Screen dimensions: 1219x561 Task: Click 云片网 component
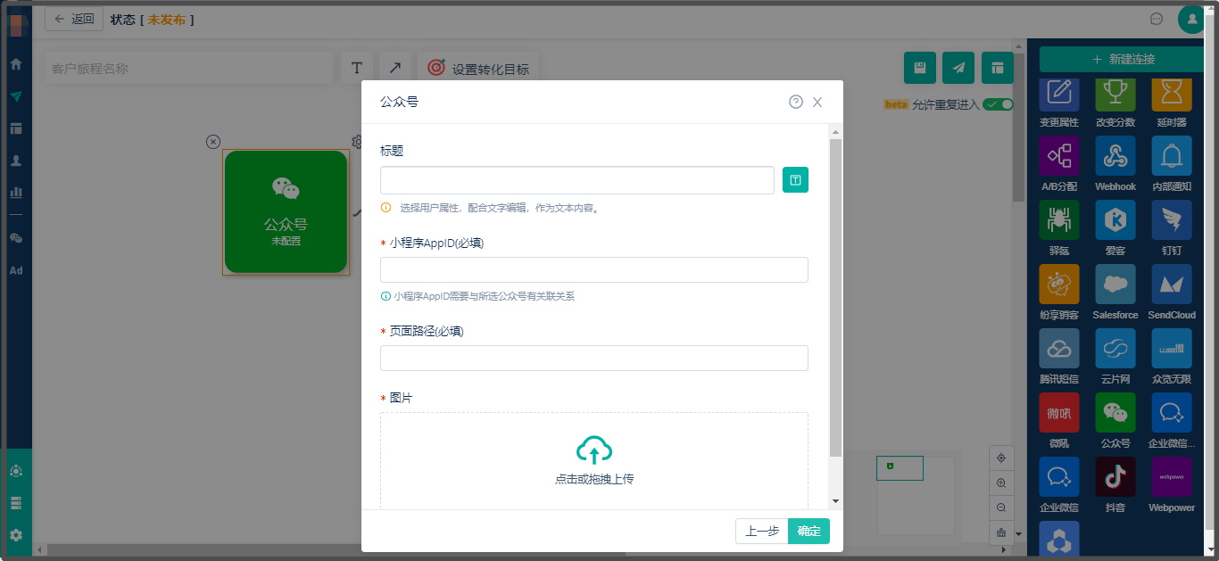[x=1115, y=349]
